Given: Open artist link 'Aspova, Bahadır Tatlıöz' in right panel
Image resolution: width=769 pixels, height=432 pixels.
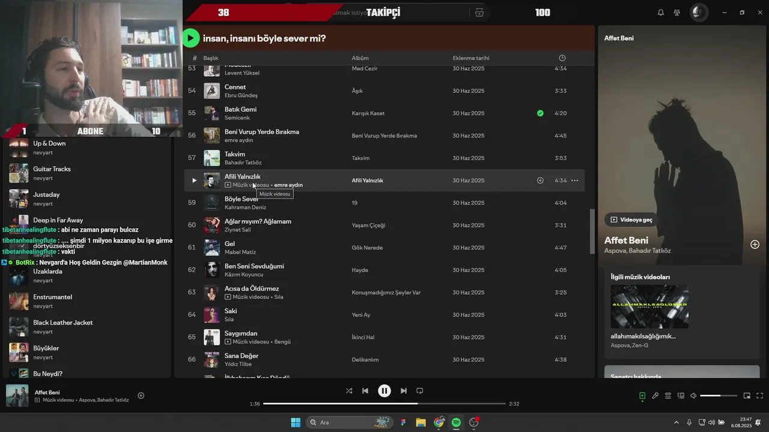Looking at the screenshot, I should (x=637, y=251).
